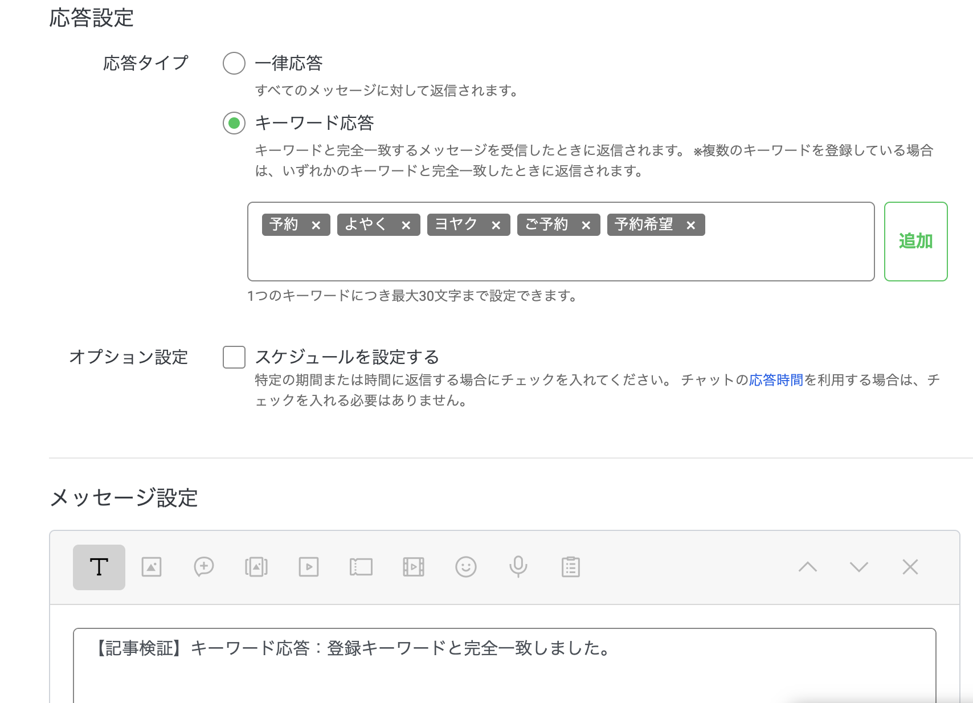Choose the survey clipboard icon
This screenshot has width=973, height=703.
pyautogui.click(x=571, y=567)
